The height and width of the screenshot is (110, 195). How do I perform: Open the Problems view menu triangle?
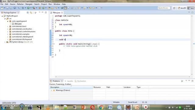186,81
